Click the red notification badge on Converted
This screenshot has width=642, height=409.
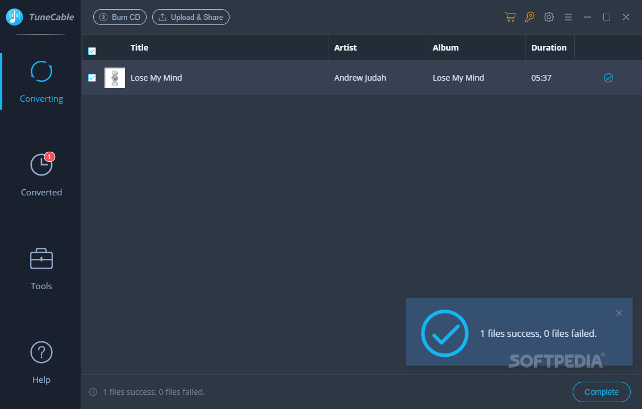49,157
